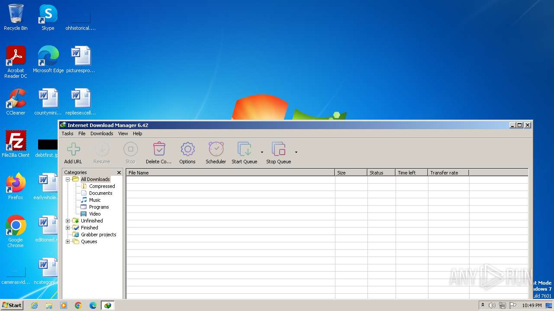The width and height of the screenshot is (554, 311).
Task: Select the Programs category
Action: coord(99,207)
